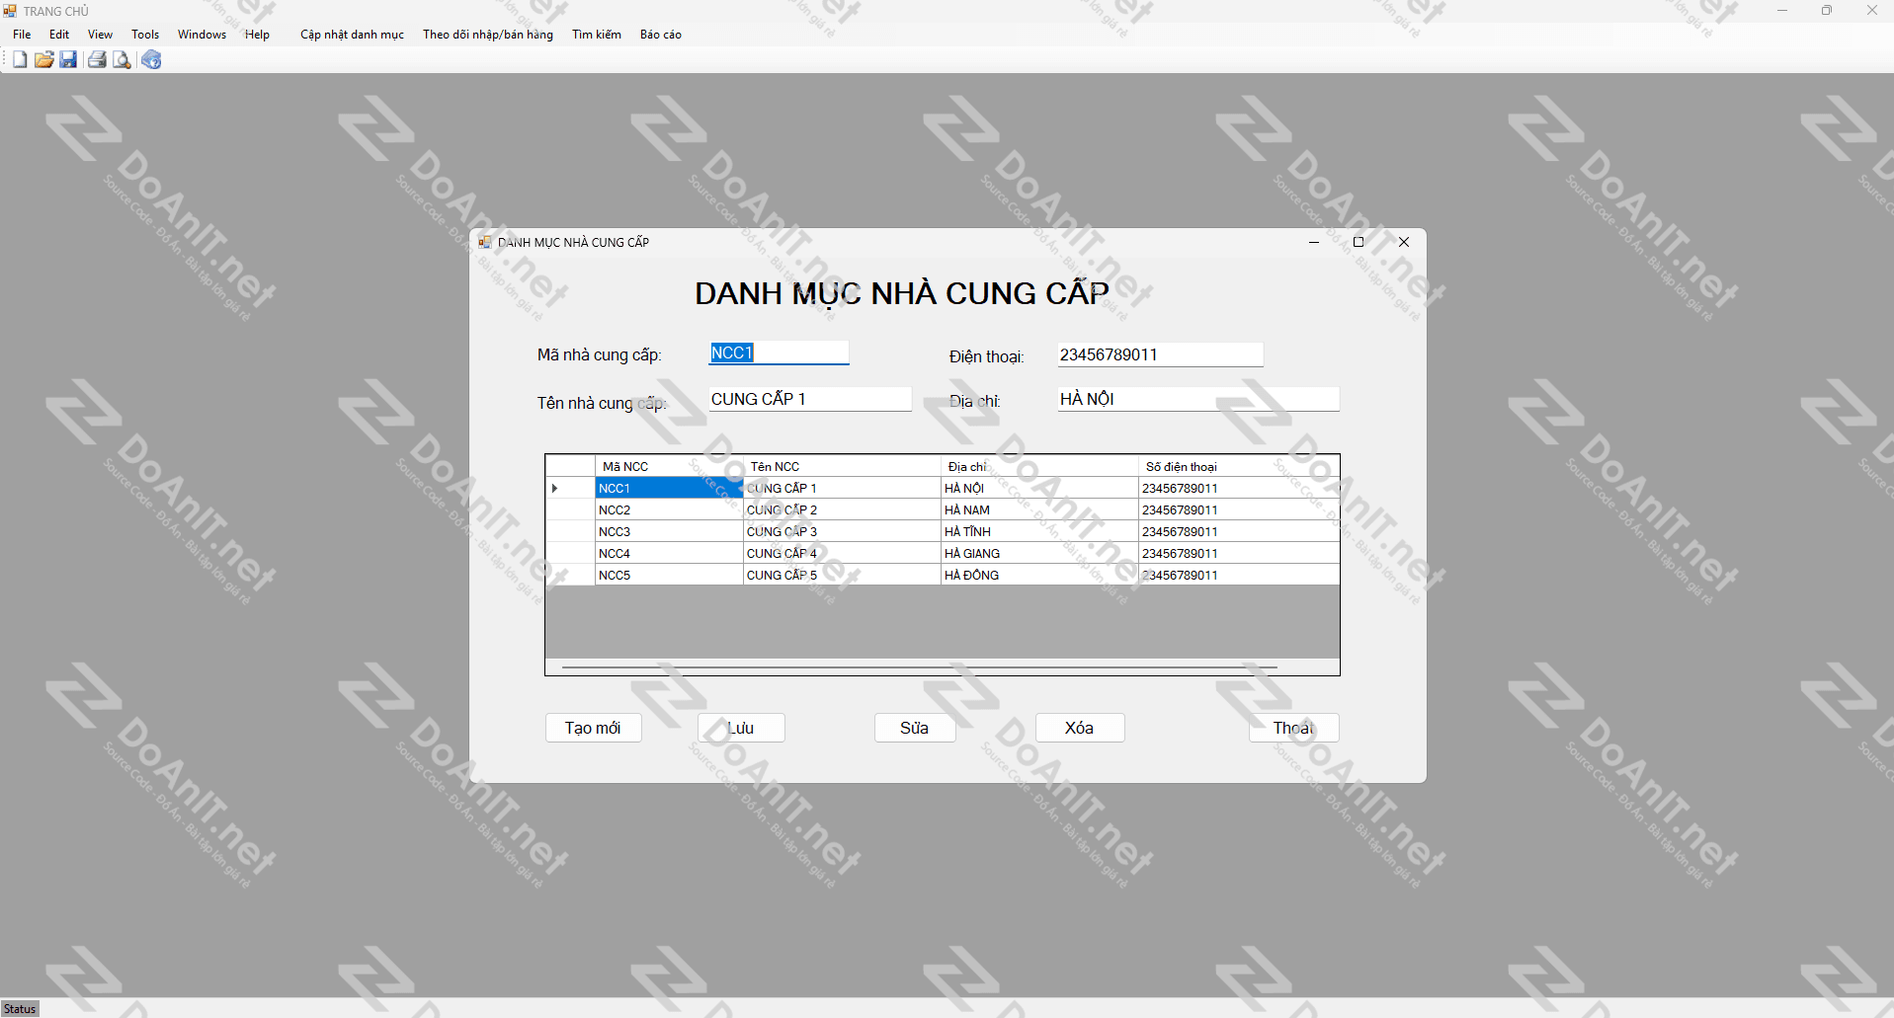Screen dimensions: 1894x1018
Task: Click the Help toolbar icon
Action: (x=151, y=60)
